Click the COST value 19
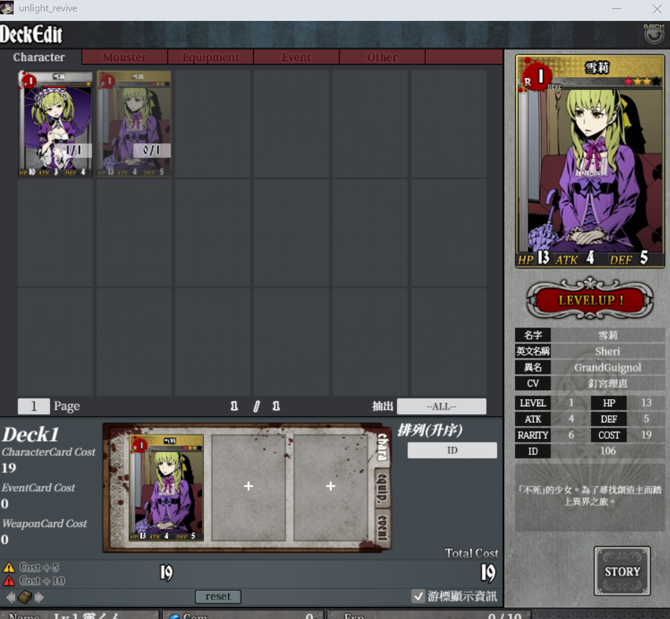 [x=646, y=435]
